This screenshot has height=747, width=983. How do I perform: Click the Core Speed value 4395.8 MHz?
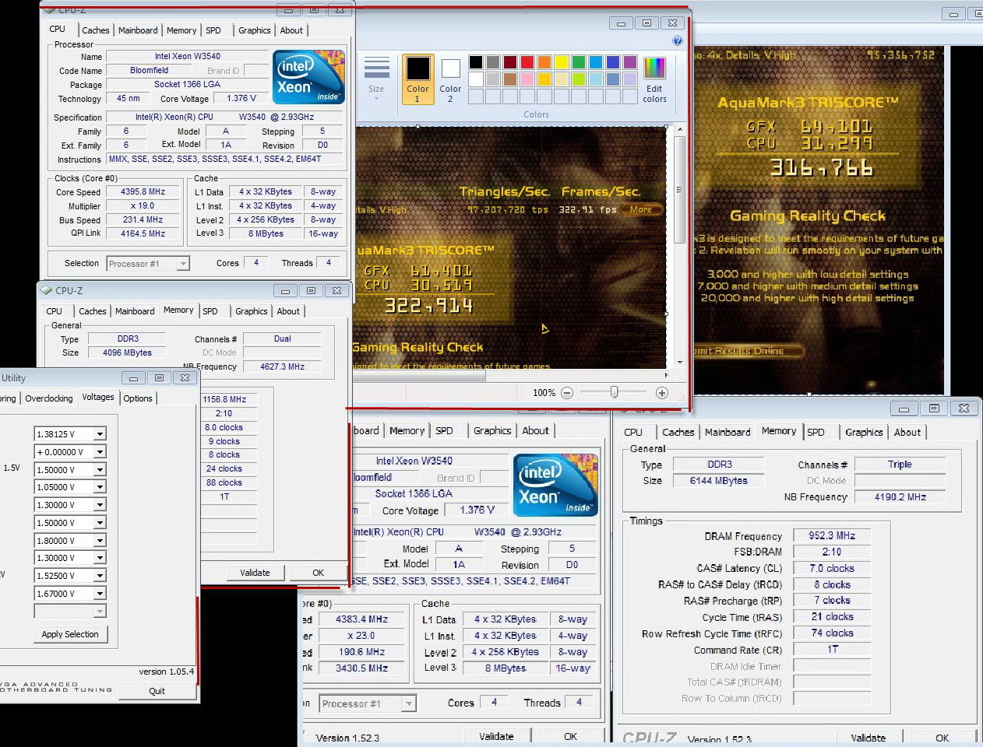point(143,192)
